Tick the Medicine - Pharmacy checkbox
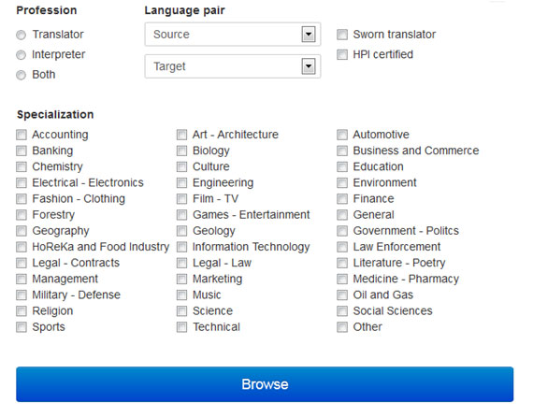 point(342,279)
